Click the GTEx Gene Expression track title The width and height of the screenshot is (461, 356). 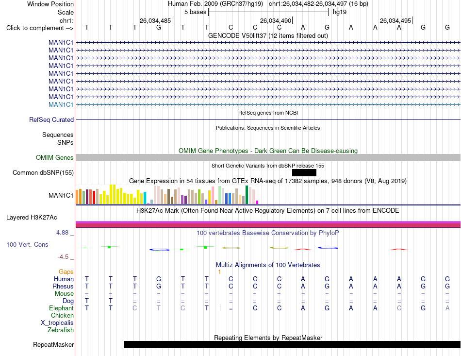point(268,181)
